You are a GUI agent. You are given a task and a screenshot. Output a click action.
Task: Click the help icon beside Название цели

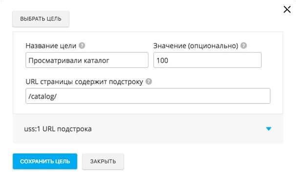coord(82,45)
